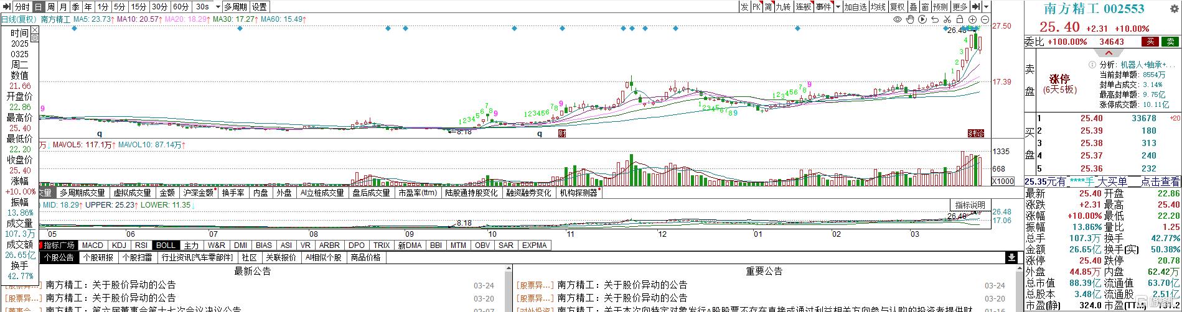
Task: Open the 更多 more menu
Action: click(960, 7)
